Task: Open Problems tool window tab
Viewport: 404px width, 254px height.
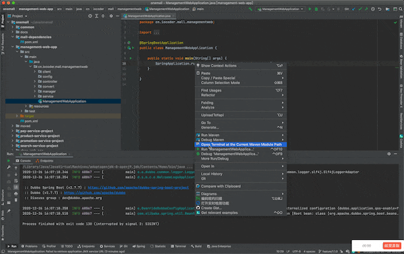Action: [30, 247]
